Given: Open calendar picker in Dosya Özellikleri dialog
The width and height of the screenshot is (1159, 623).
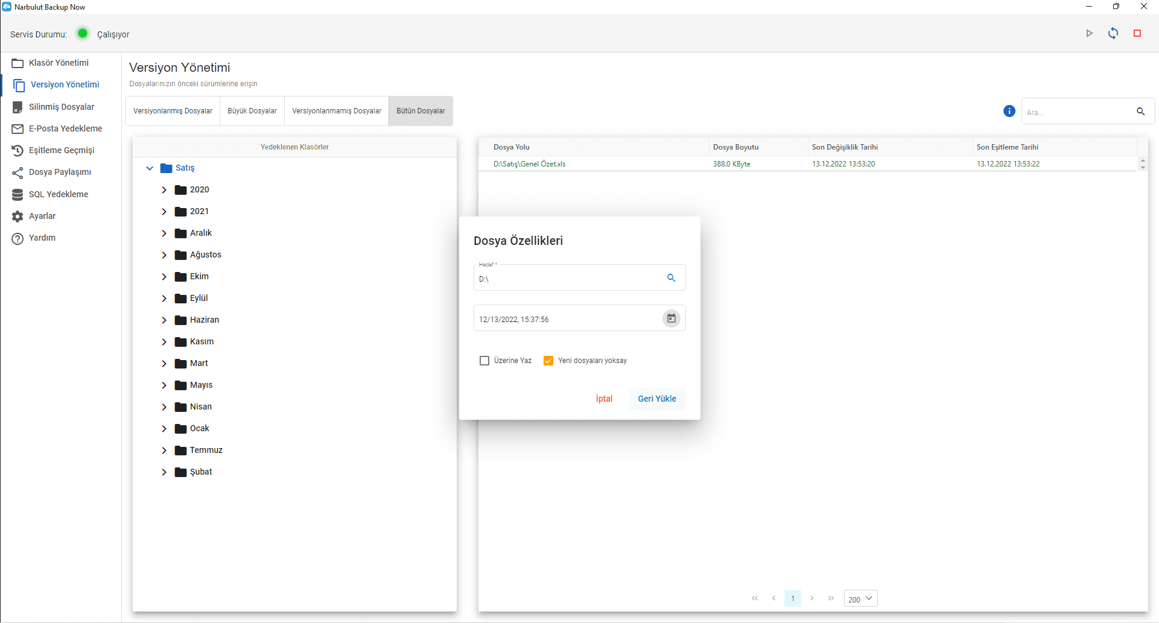Looking at the screenshot, I should coord(671,318).
